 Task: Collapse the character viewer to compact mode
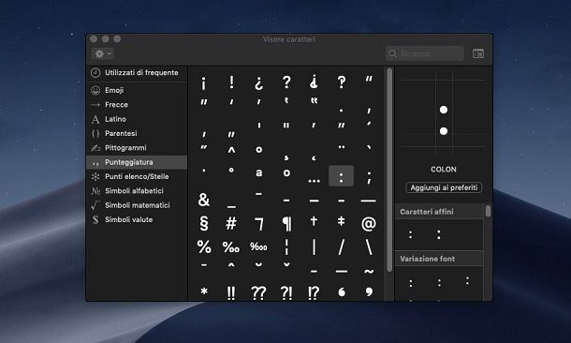click(x=477, y=54)
